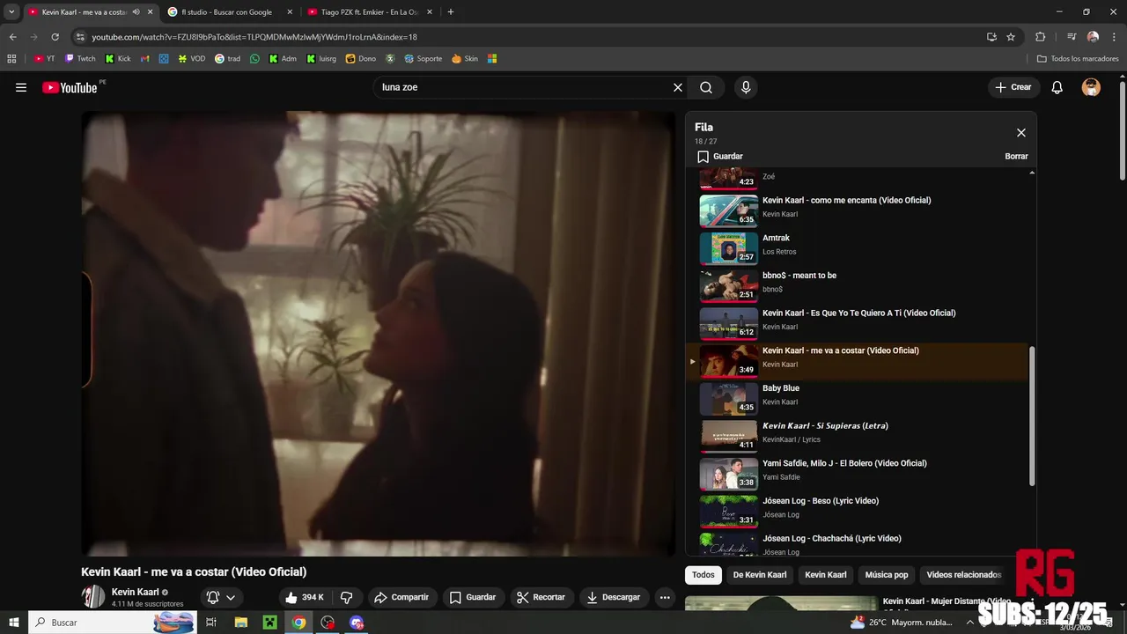
Task: Open the Gmail bookmark icon
Action: point(145,59)
